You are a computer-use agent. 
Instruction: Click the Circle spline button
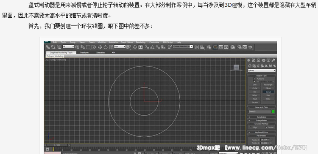click(255, 88)
